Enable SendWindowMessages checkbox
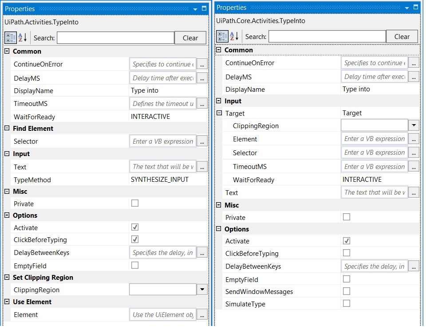426x329 pixels. coord(347,291)
